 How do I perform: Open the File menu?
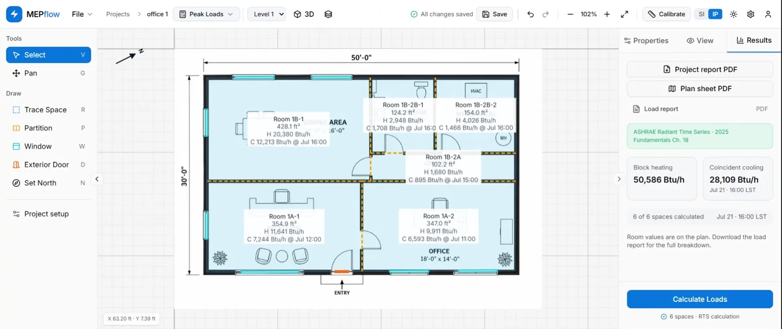tap(82, 14)
